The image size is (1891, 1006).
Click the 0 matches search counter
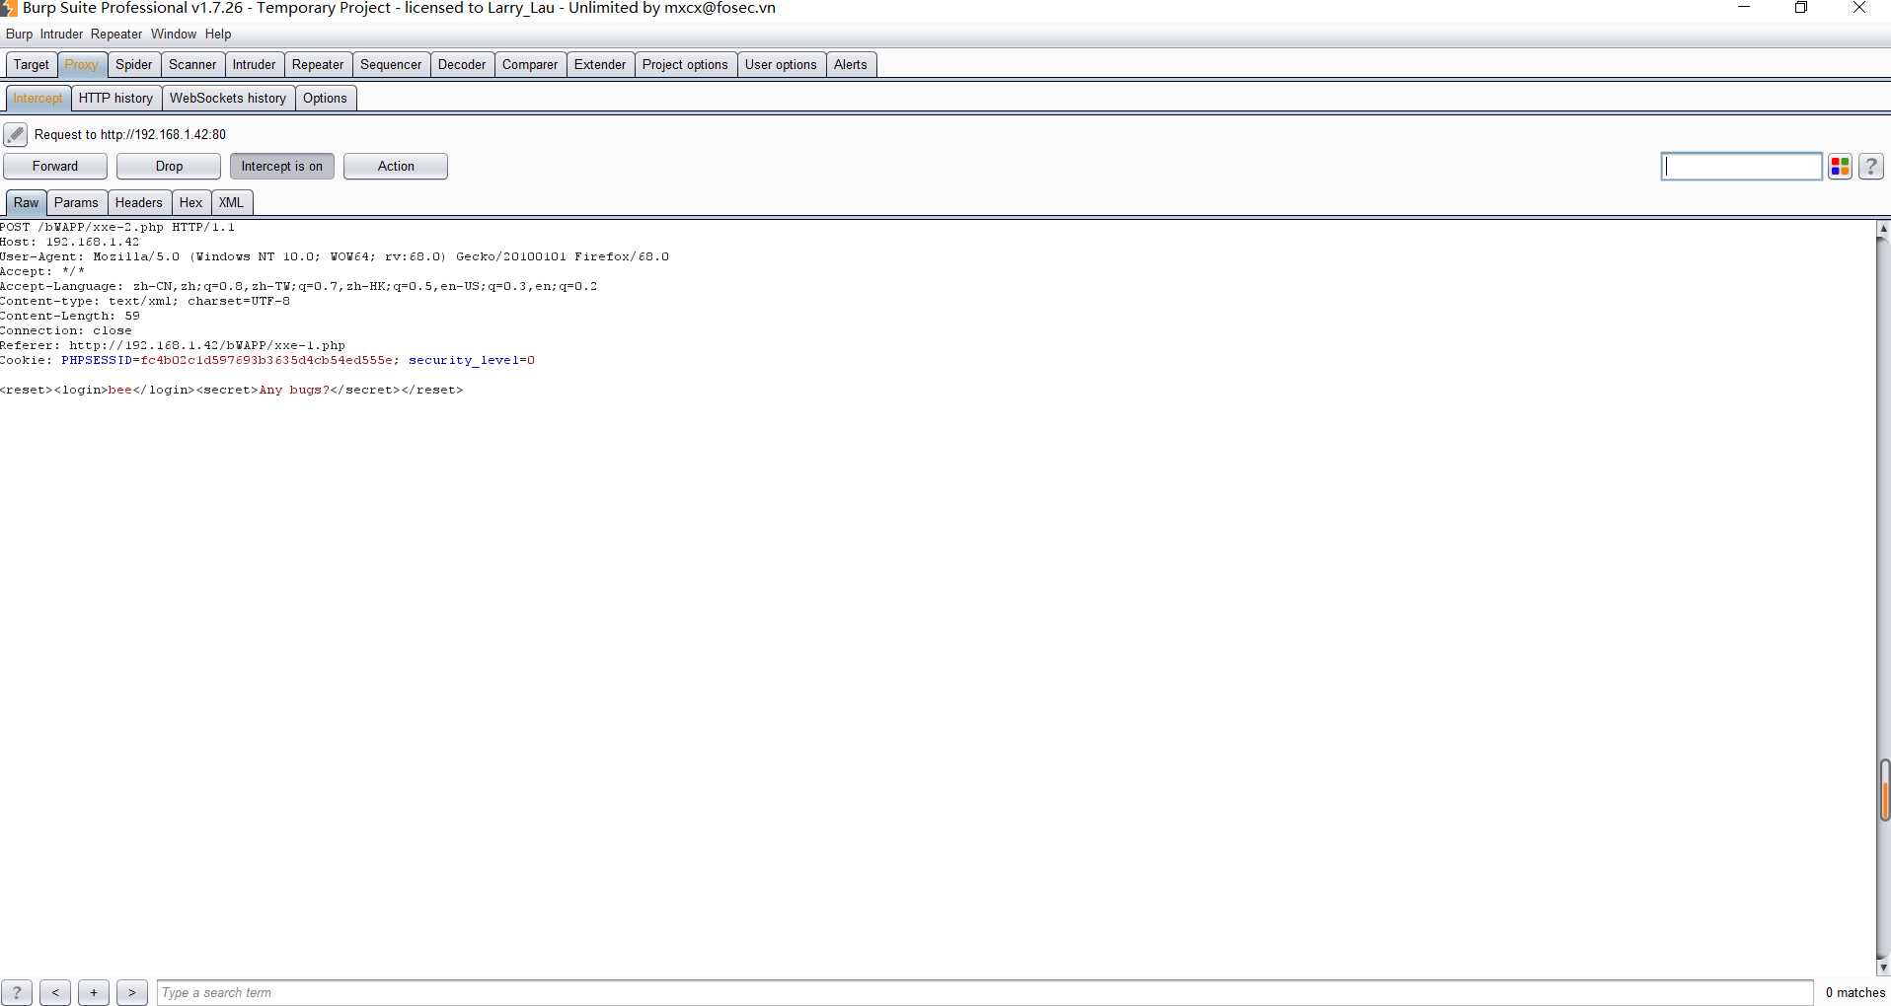coord(1855,993)
